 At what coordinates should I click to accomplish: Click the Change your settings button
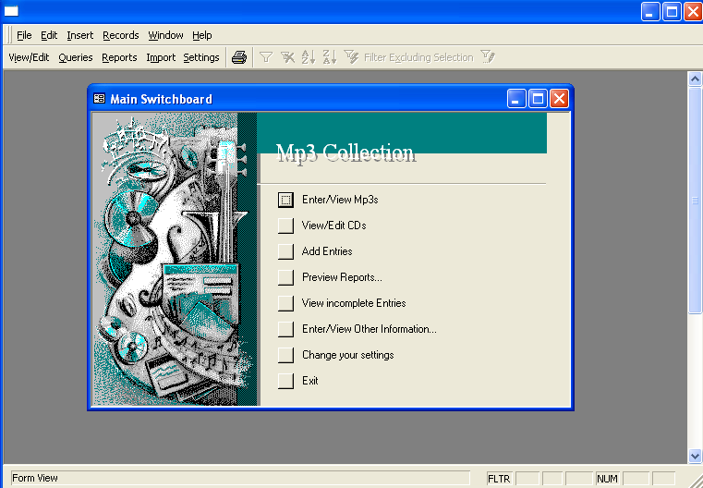tap(285, 355)
